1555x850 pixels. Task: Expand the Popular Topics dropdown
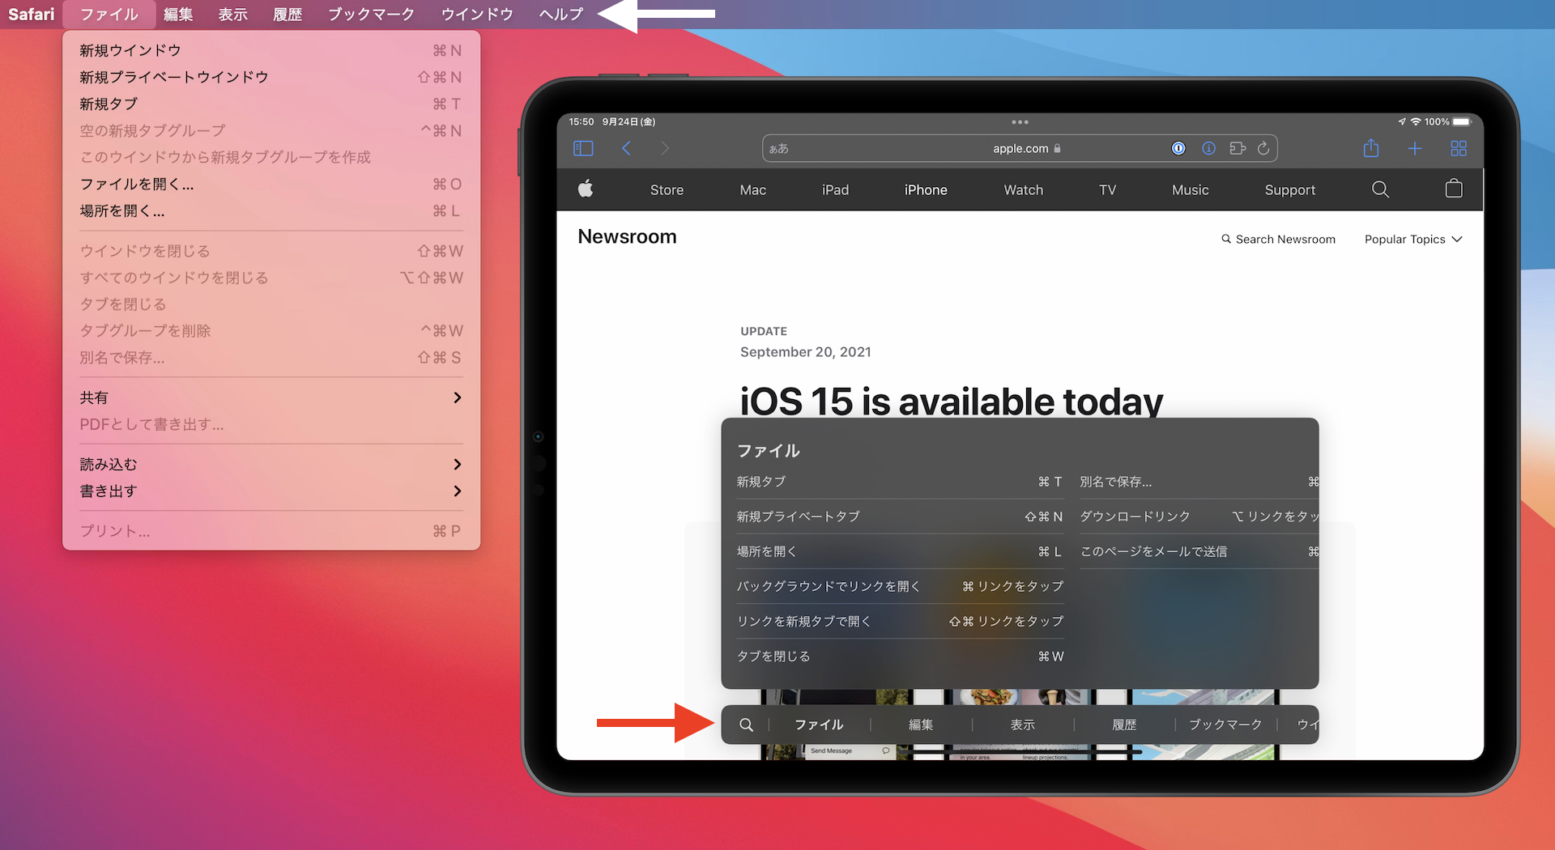pos(1413,239)
